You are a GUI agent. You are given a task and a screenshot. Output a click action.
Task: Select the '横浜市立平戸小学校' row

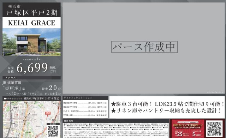pos(85,103)
